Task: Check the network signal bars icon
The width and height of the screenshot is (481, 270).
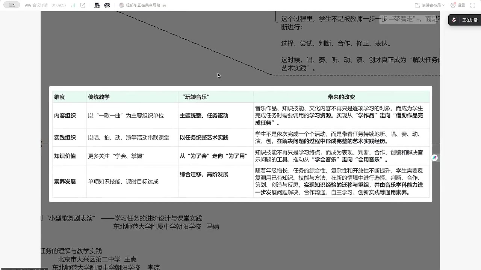Action: (73, 5)
